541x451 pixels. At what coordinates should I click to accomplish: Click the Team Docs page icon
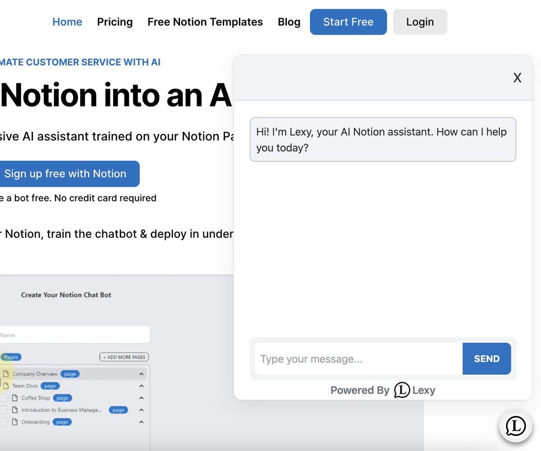point(6,386)
